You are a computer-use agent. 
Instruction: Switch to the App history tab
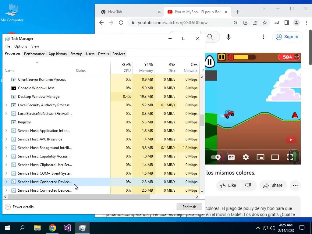tap(58, 54)
